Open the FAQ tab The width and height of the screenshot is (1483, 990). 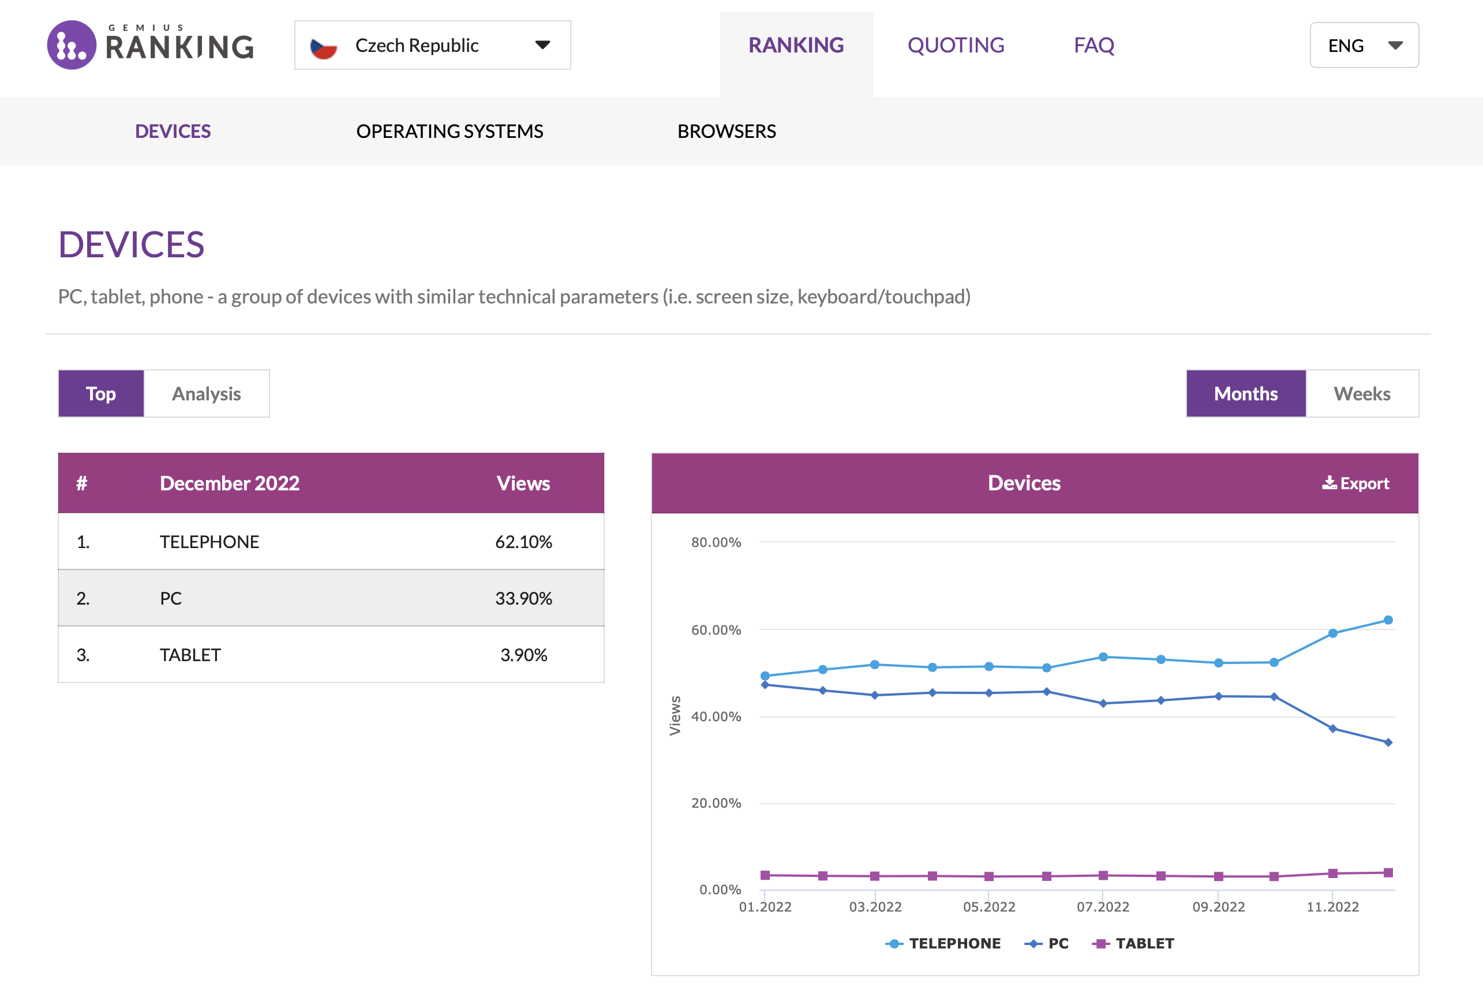pyautogui.click(x=1093, y=46)
